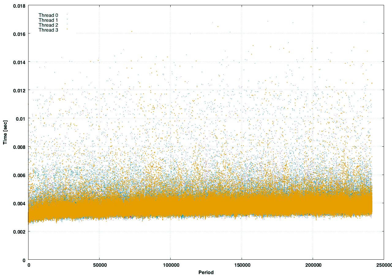Screen dimensions: 392x275
Task: Click the 0.004 y-axis tick label
Action: (x=19, y=203)
